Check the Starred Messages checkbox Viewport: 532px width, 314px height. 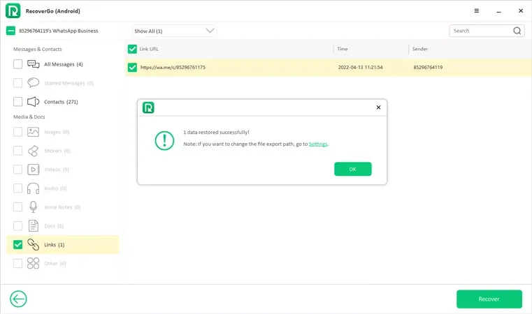(17, 82)
